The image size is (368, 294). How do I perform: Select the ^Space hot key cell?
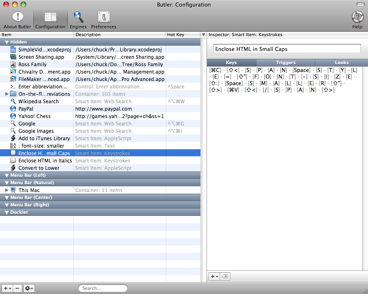click(x=183, y=86)
